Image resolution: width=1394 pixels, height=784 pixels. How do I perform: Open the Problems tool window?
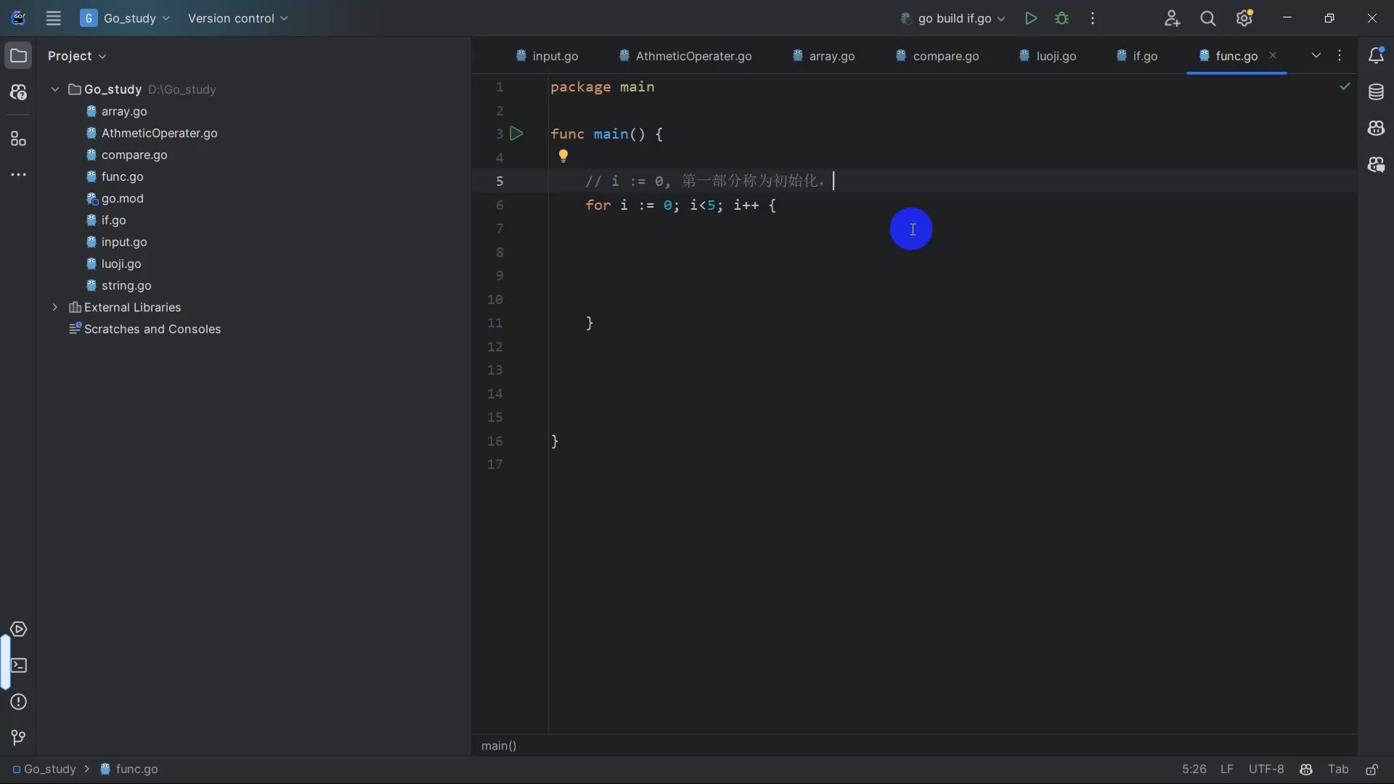click(19, 702)
